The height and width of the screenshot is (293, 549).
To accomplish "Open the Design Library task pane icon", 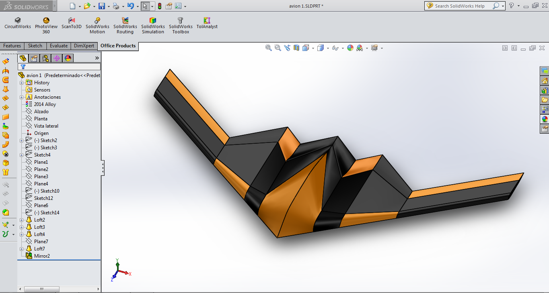I will point(545,90).
